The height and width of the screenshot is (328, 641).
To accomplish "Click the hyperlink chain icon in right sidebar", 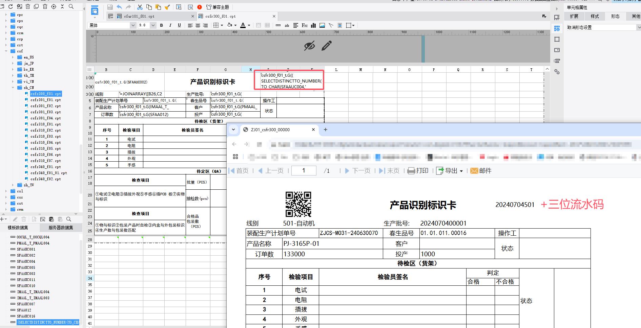I will [557, 72].
